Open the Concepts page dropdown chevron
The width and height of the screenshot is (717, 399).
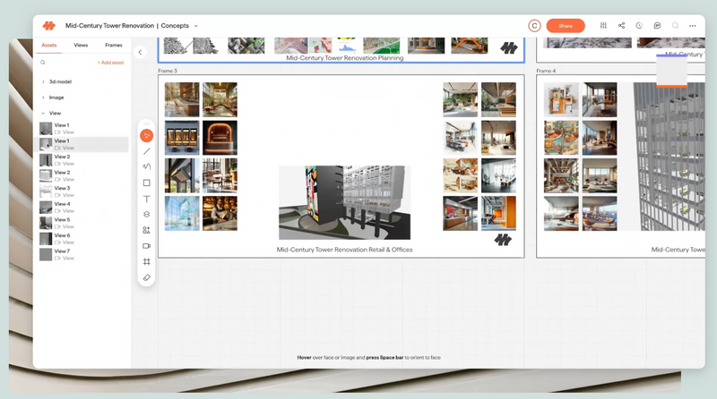(x=195, y=26)
